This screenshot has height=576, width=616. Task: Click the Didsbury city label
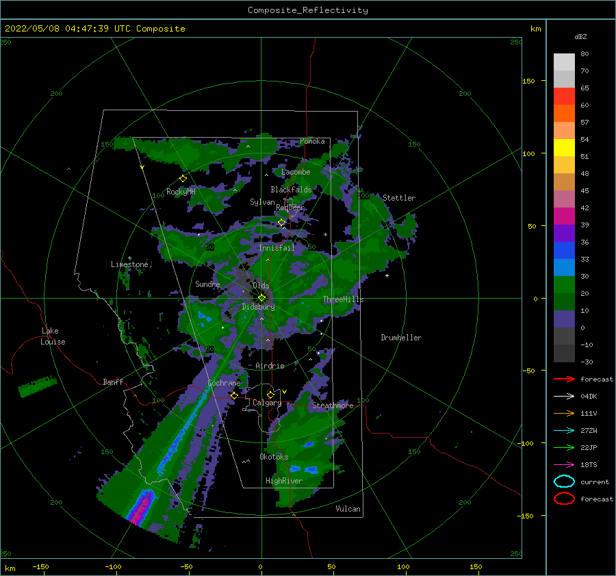pos(258,307)
